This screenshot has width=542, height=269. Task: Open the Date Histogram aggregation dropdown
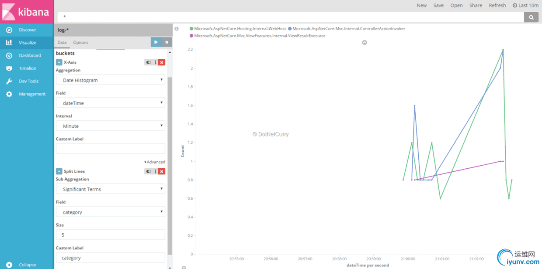[x=111, y=80]
